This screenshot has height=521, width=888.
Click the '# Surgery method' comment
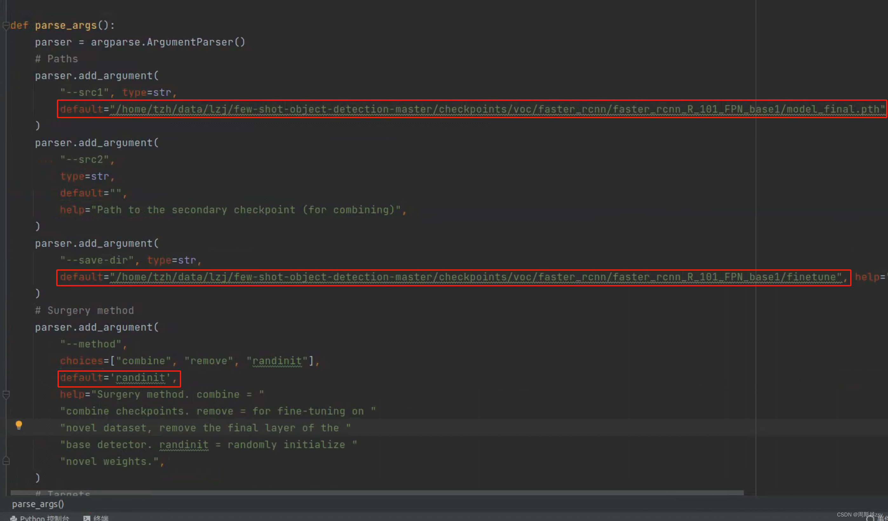[x=84, y=310]
